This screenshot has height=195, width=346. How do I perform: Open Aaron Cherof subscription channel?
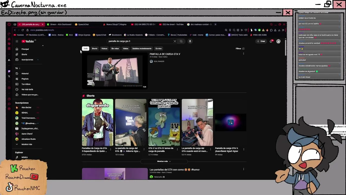coord(27,134)
